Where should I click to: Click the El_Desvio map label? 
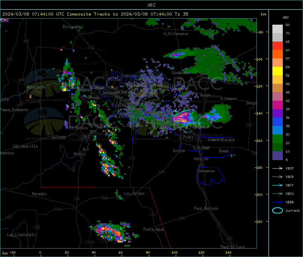[79, 128]
